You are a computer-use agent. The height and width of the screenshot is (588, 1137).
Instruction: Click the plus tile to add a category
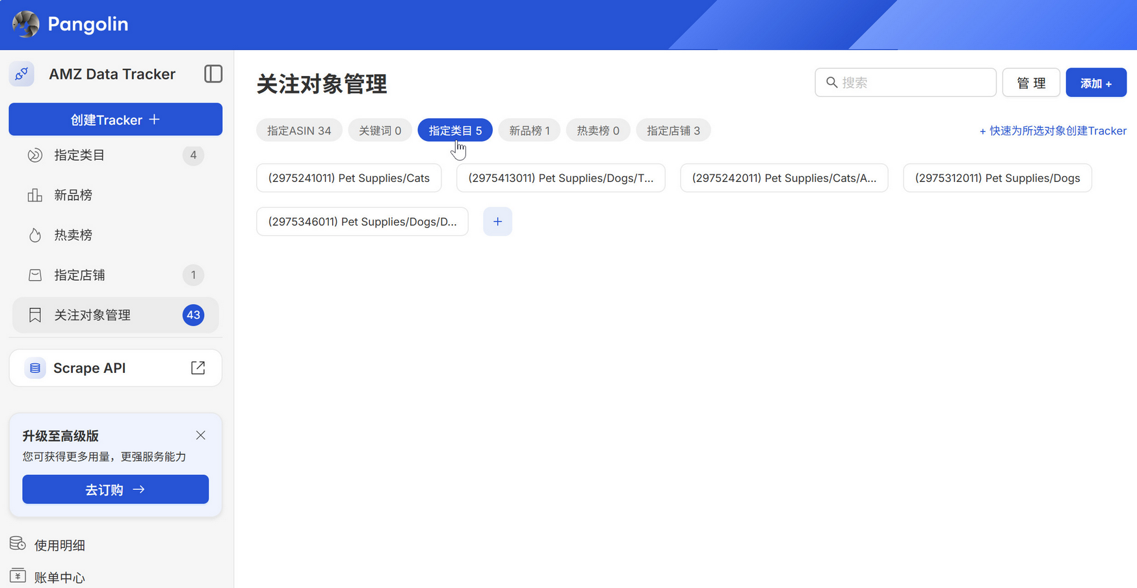tap(497, 222)
